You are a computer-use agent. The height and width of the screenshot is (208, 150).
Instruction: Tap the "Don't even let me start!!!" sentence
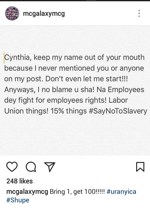(86, 79)
